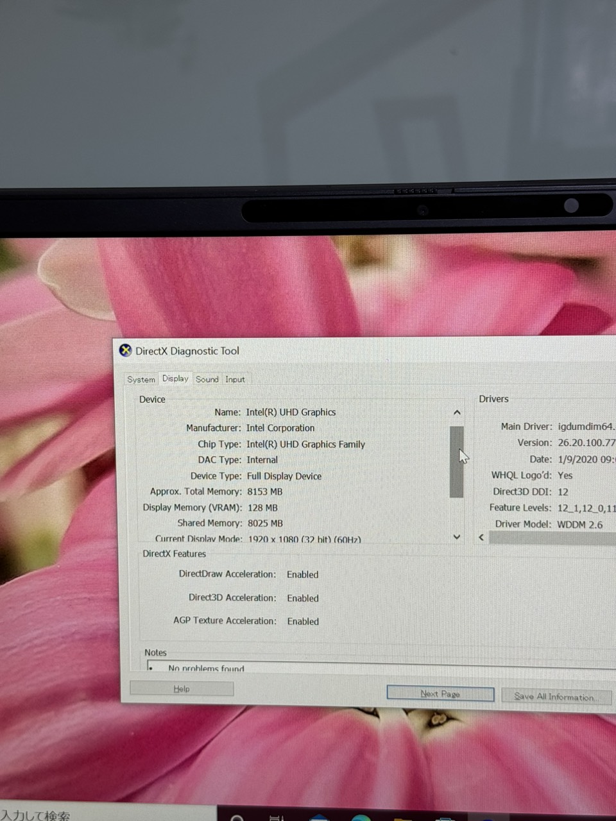The width and height of the screenshot is (616, 821).
Task: Click the 'WDDM 2.6' driver model value
Action: tap(579, 525)
